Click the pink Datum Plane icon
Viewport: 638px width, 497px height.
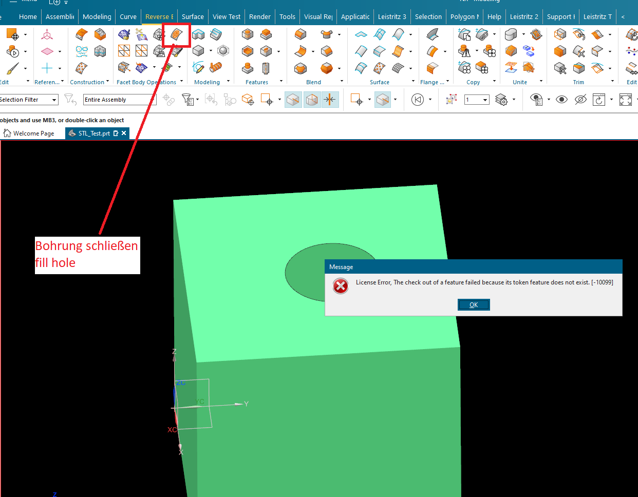point(47,51)
